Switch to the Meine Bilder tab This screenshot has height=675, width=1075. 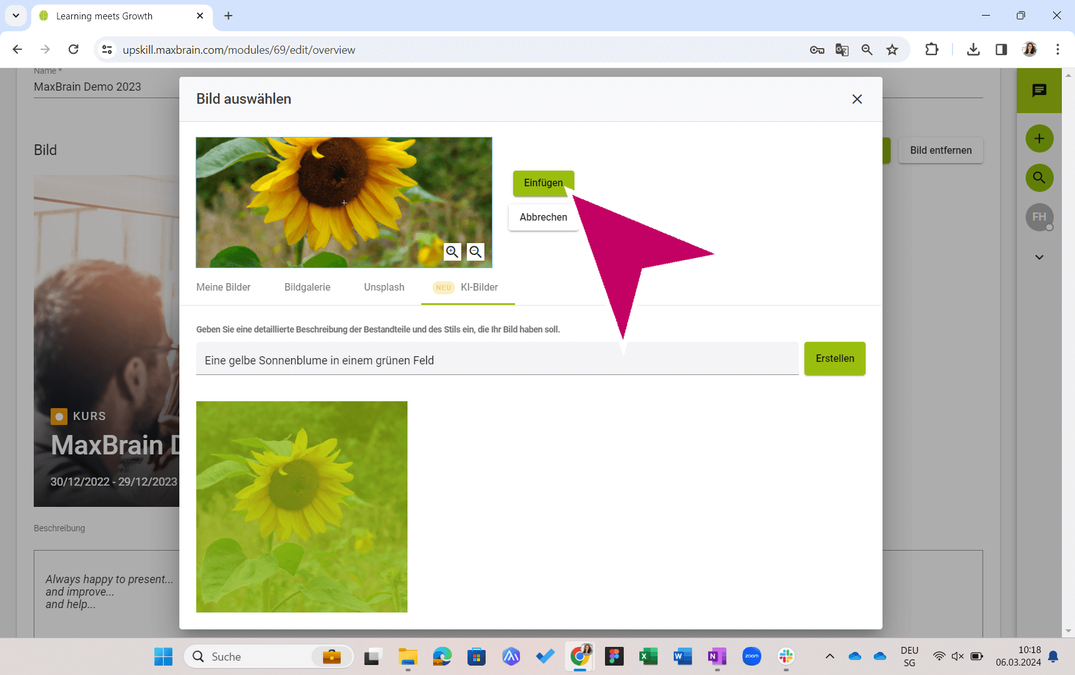pyautogui.click(x=223, y=287)
